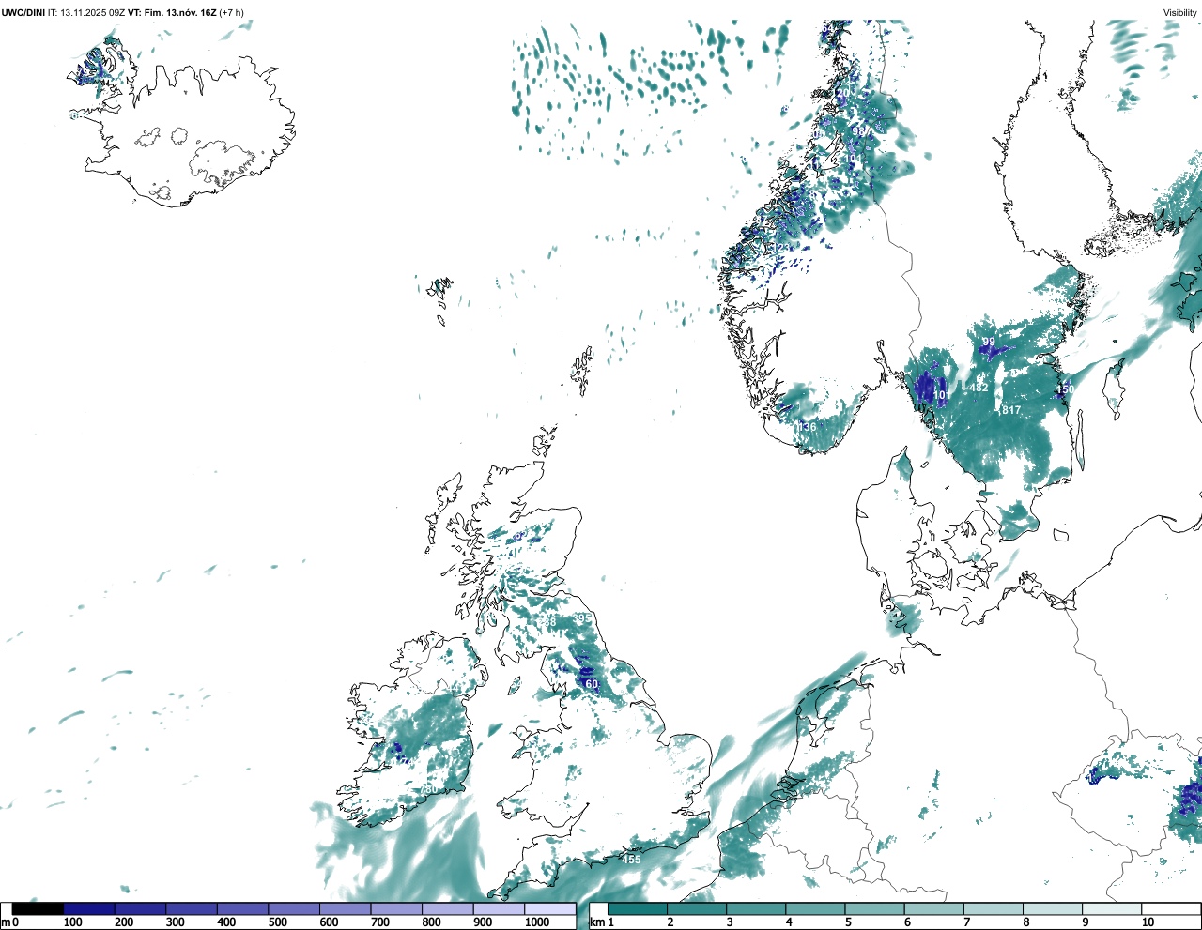Pick the 3 km teal legend swatch
Viewport: 1202px width, 930px height.
756,909
